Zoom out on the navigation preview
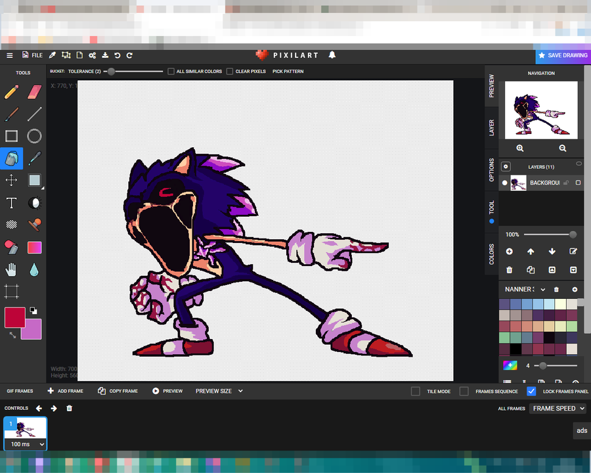The image size is (591, 473). 562,148
